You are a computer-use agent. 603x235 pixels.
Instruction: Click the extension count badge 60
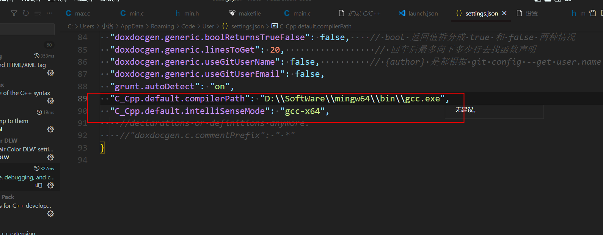[x=49, y=45]
